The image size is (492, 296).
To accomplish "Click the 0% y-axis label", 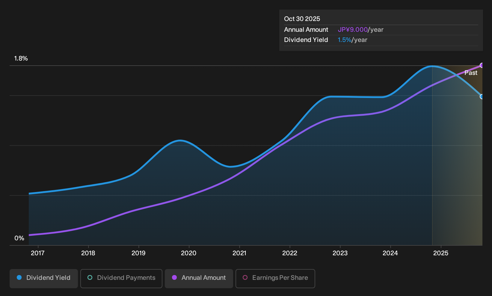I will click(19, 238).
